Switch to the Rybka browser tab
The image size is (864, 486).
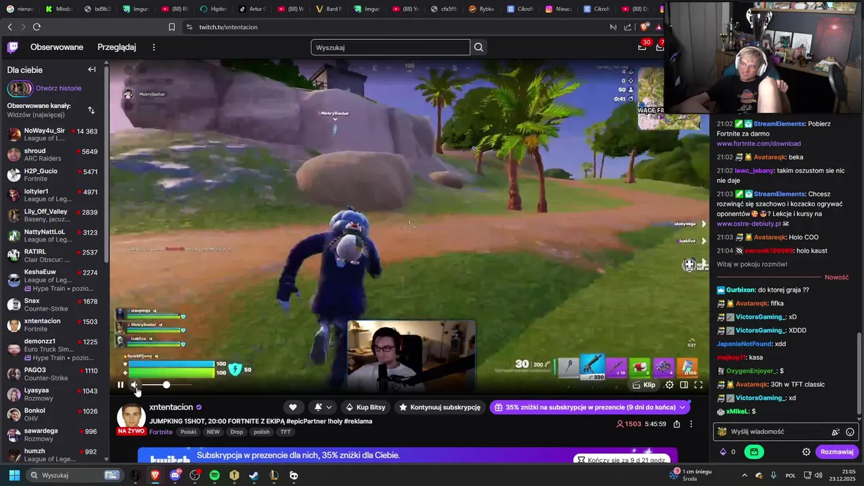coord(482,9)
